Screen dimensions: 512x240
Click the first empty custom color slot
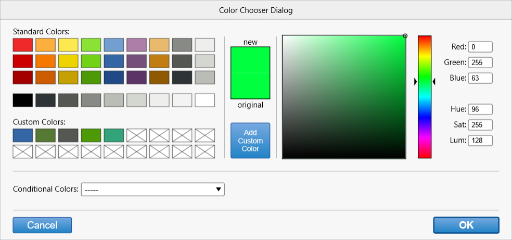click(136, 135)
